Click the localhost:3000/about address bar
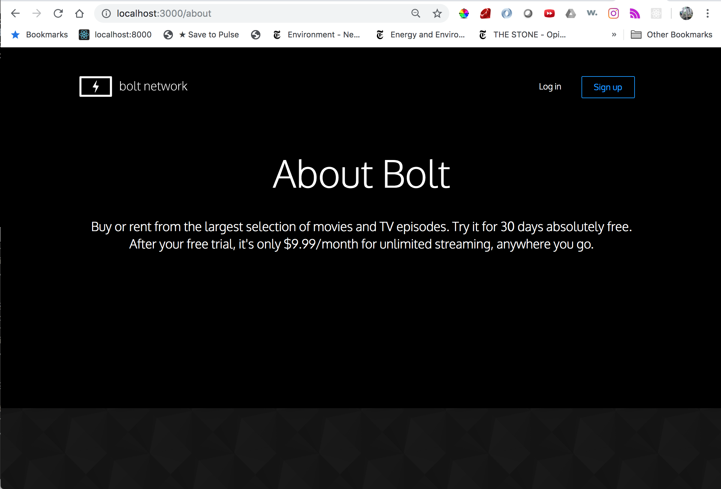This screenshot has width=721, height=489. (164, 14)
